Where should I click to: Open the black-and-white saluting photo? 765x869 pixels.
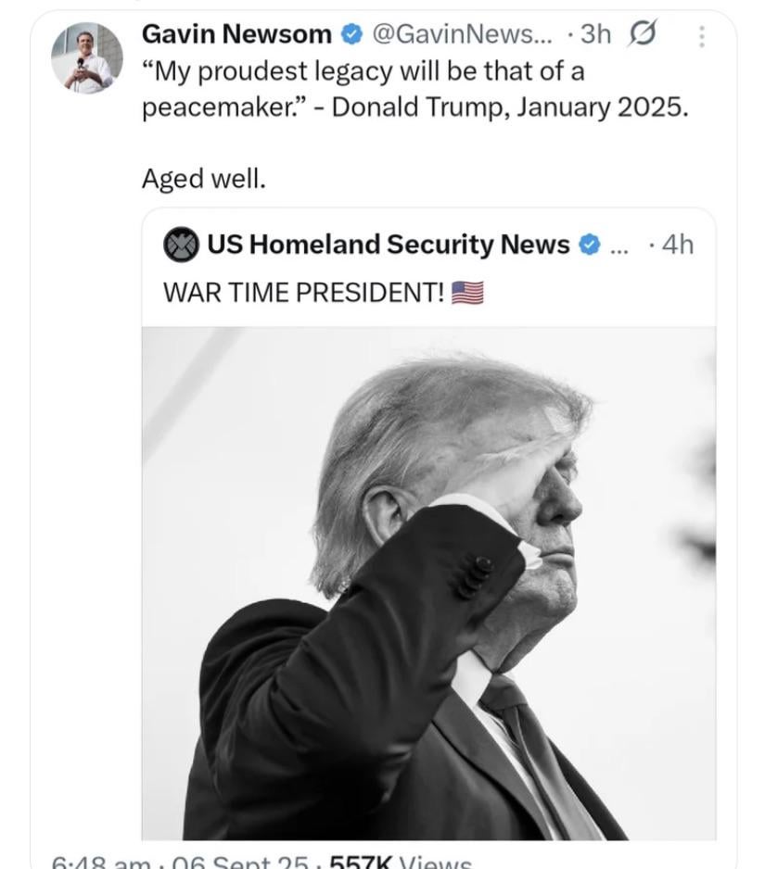(428, 584)
